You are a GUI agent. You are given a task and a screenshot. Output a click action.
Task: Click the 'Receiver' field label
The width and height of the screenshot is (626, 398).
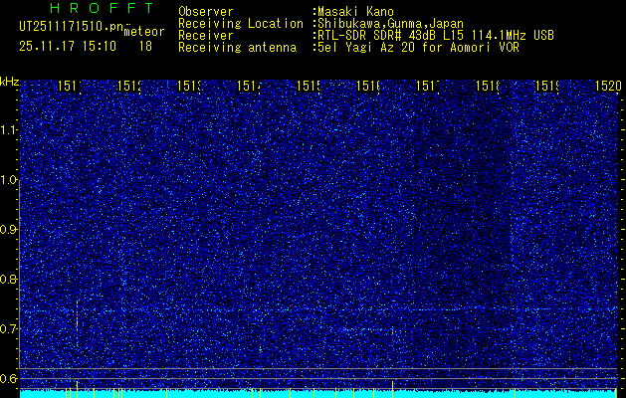click(x=206, y=36)
